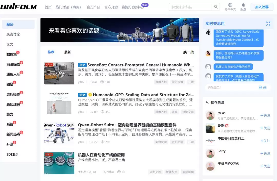Click the UNIFOLM logo
Screen dimensions: 277x181
tap(18, 7)
